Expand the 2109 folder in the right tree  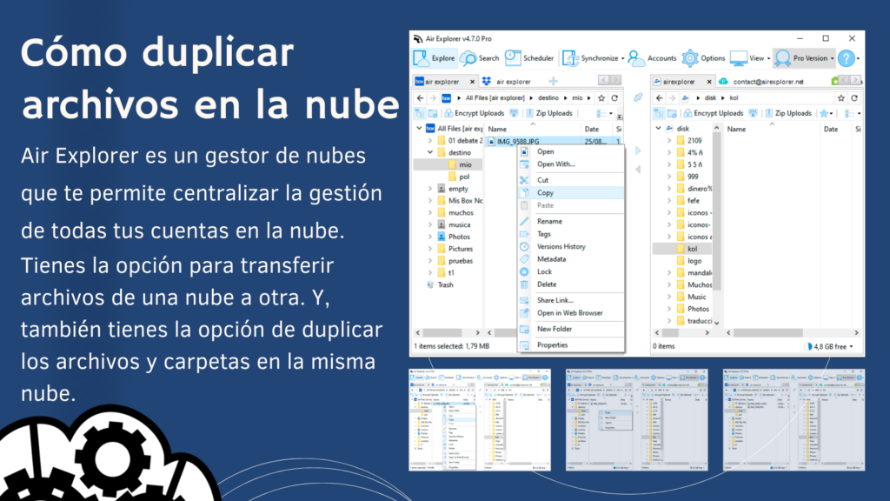[x=669, y=140]
